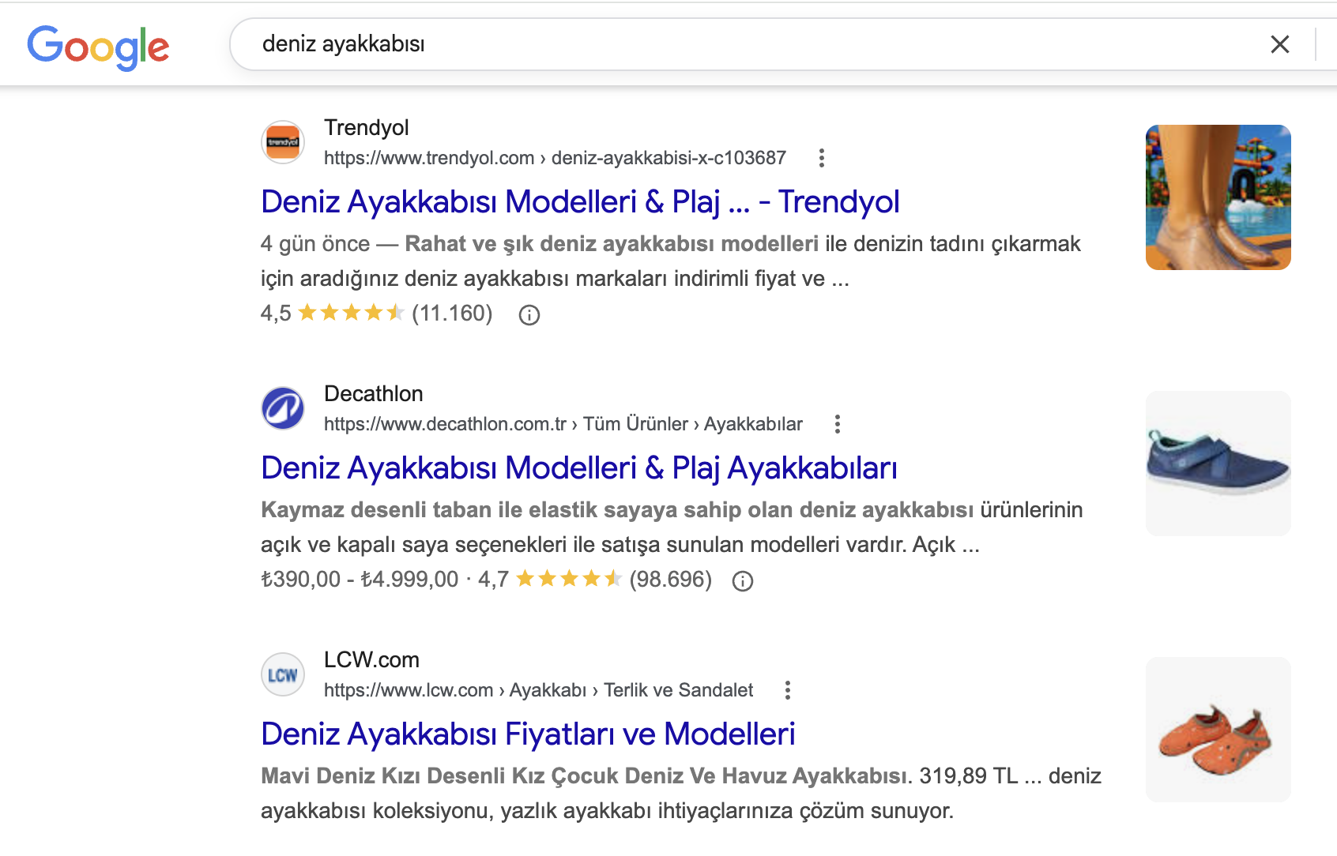Open three-dot menu for Trendyol result
Screen dimensions: 1337x856
[822, 158]
